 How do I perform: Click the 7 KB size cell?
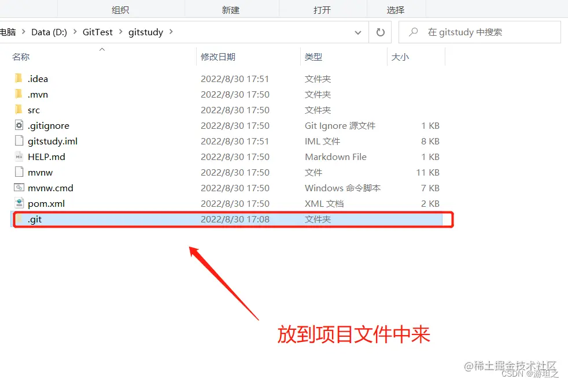pyautogui.click(x=430, y=188)
